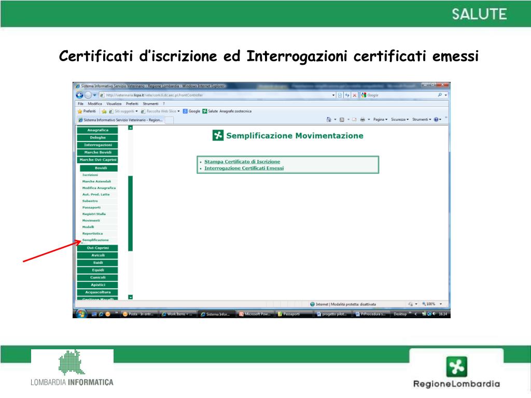This screenshot has height=398, width=531.
Task: Click the Google search magnifier icon
Action: click(440, 95)
